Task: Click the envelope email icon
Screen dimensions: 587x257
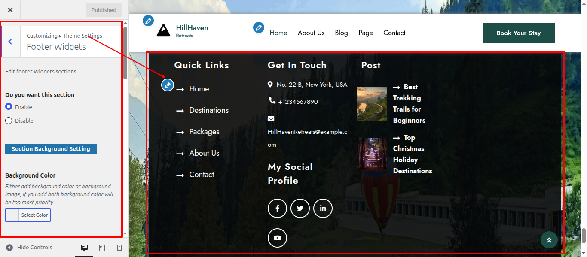Action: (271, 118)
